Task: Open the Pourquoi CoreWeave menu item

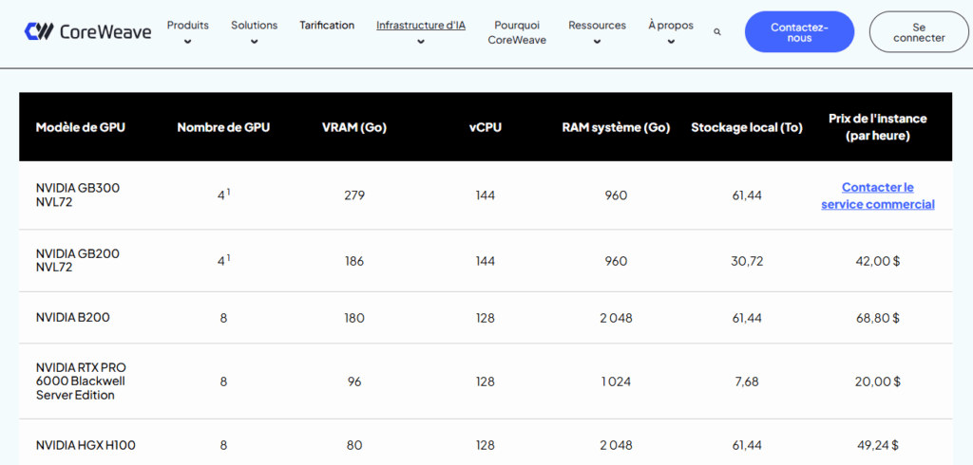Action: coord(517,32)
